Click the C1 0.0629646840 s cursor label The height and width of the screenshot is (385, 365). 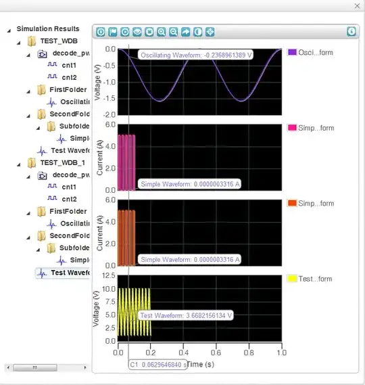pyautogui.click(x=157, y=365)
